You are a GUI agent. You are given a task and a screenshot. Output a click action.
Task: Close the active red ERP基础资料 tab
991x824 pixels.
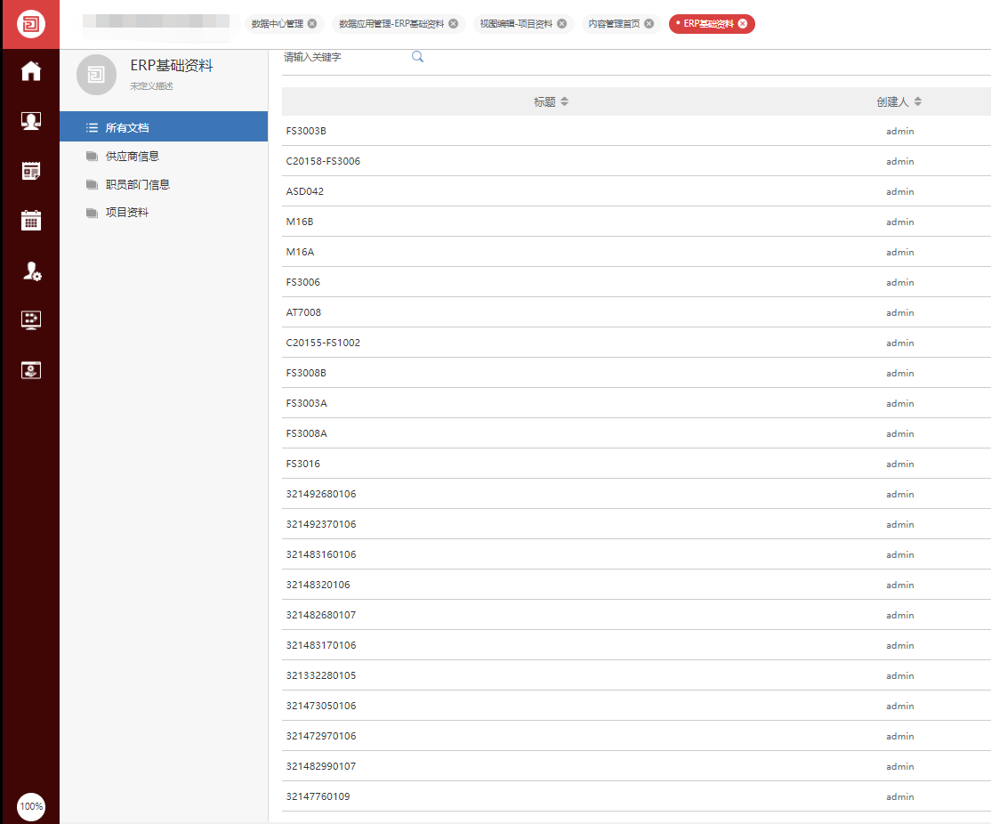coord(743,23)
